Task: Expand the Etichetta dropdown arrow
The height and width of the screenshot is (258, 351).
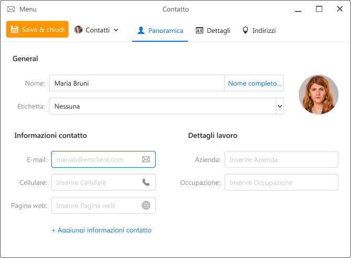Action: [280, 106]
